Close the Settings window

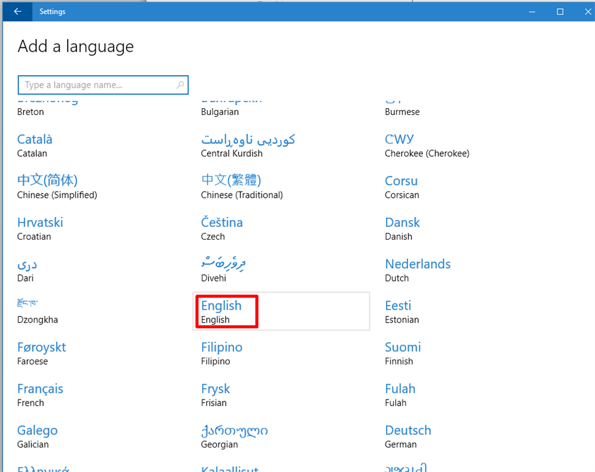(588, 12)
